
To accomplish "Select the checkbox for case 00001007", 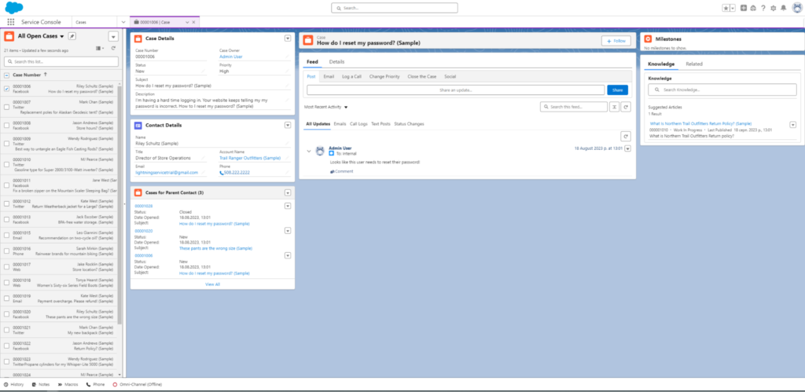I will point(7,105).
